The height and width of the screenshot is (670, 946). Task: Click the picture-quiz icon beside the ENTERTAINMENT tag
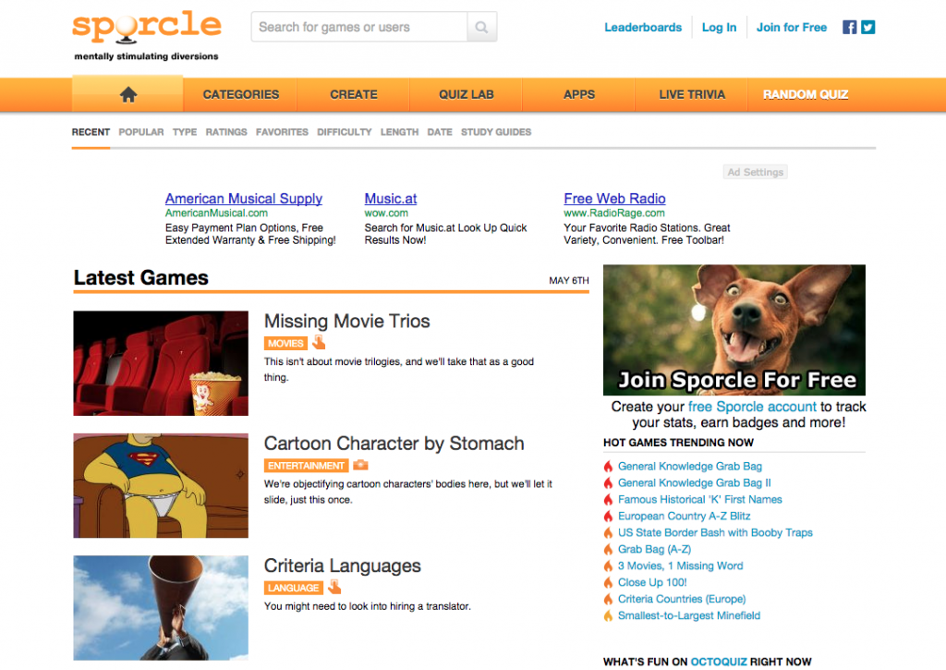pos(360,465)
